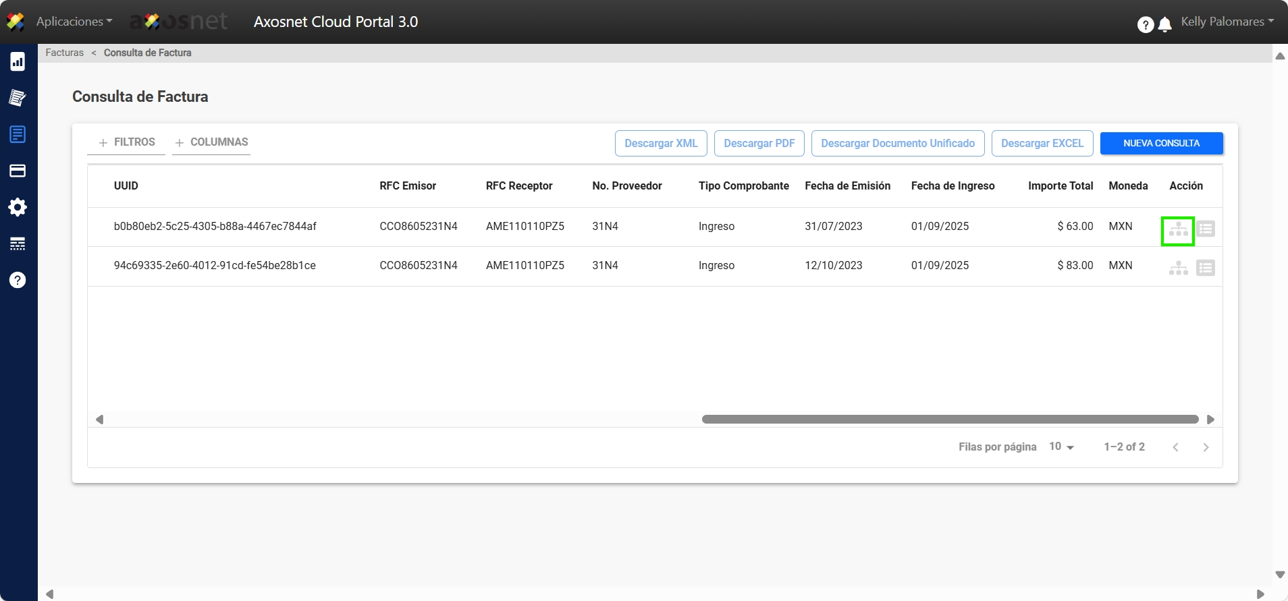
Task: Click the NUEVA CONSULTA button
Action: tap(1161, 143)
